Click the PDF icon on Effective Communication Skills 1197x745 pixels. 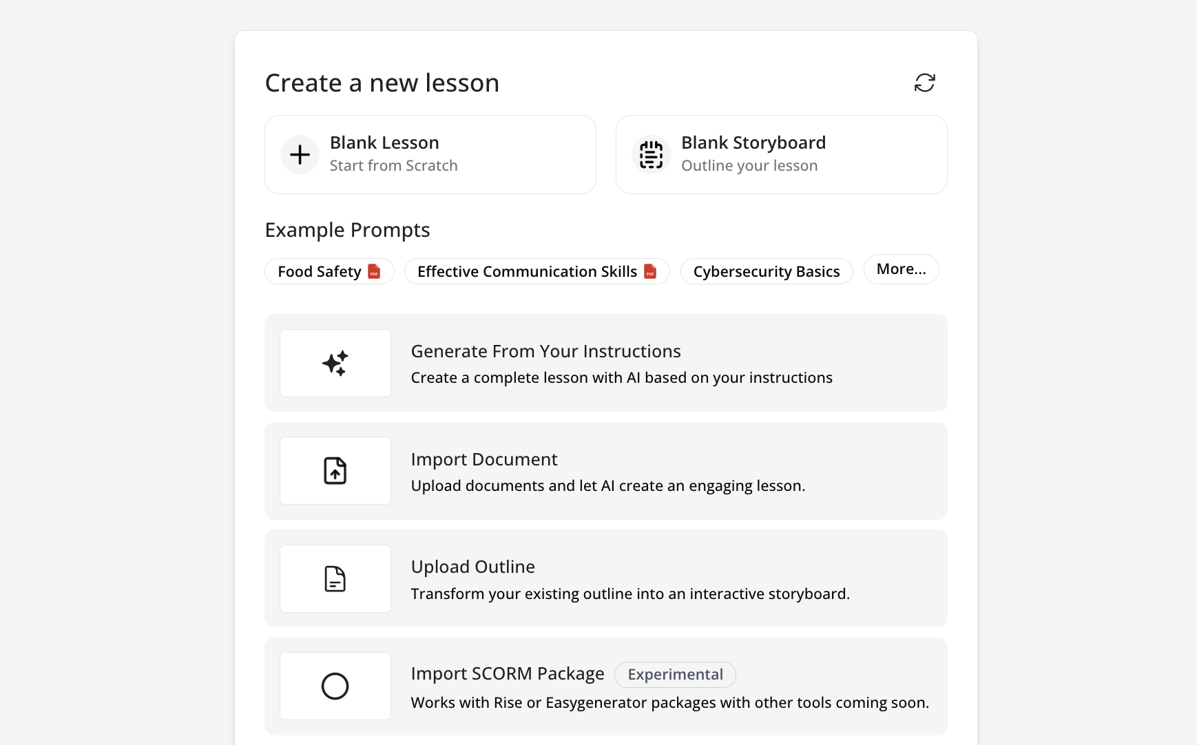[x=650, y=271]
